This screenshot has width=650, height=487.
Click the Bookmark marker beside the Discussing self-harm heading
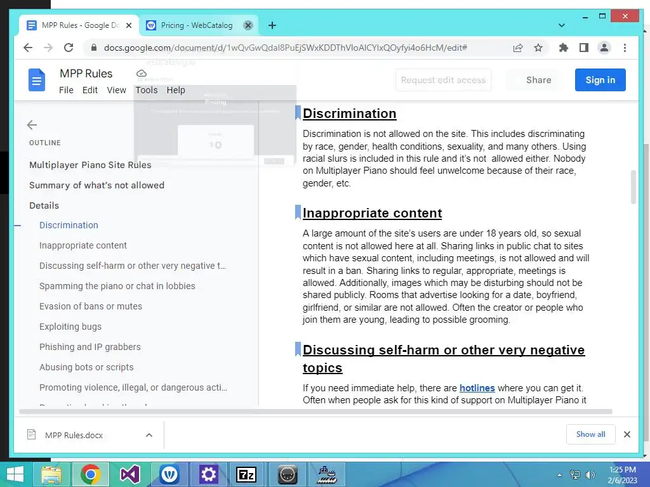tap(298, 349)
